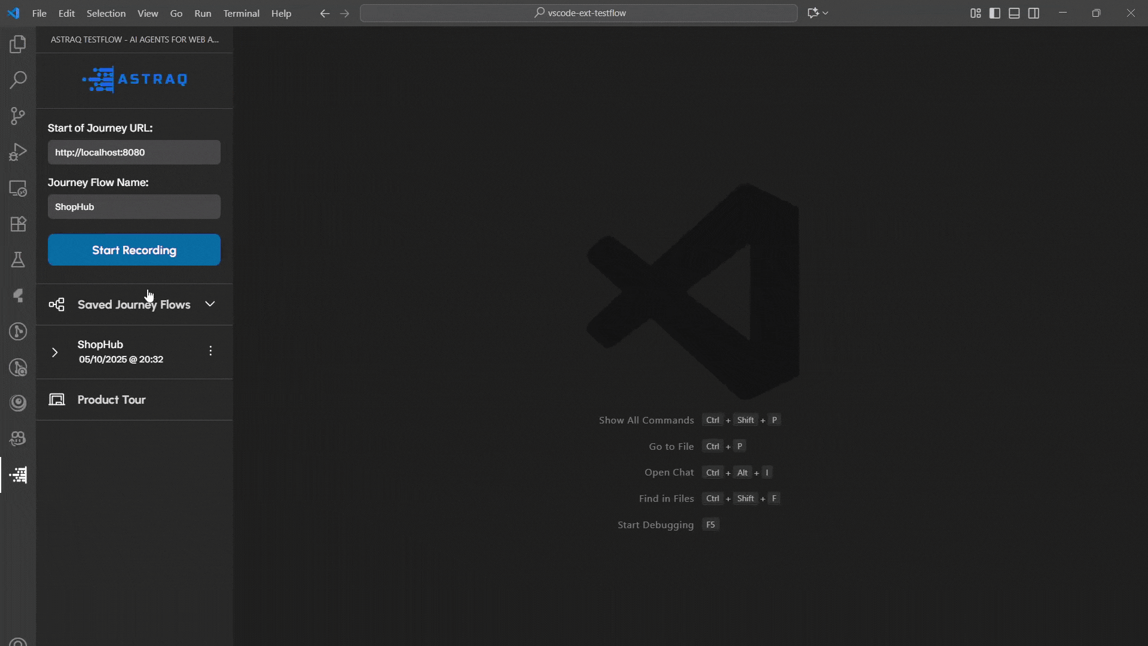The width and height of the screenshot is (1148, 646).
Task: Open ShopHub three-dot options menu
Action: click(210, 351)
